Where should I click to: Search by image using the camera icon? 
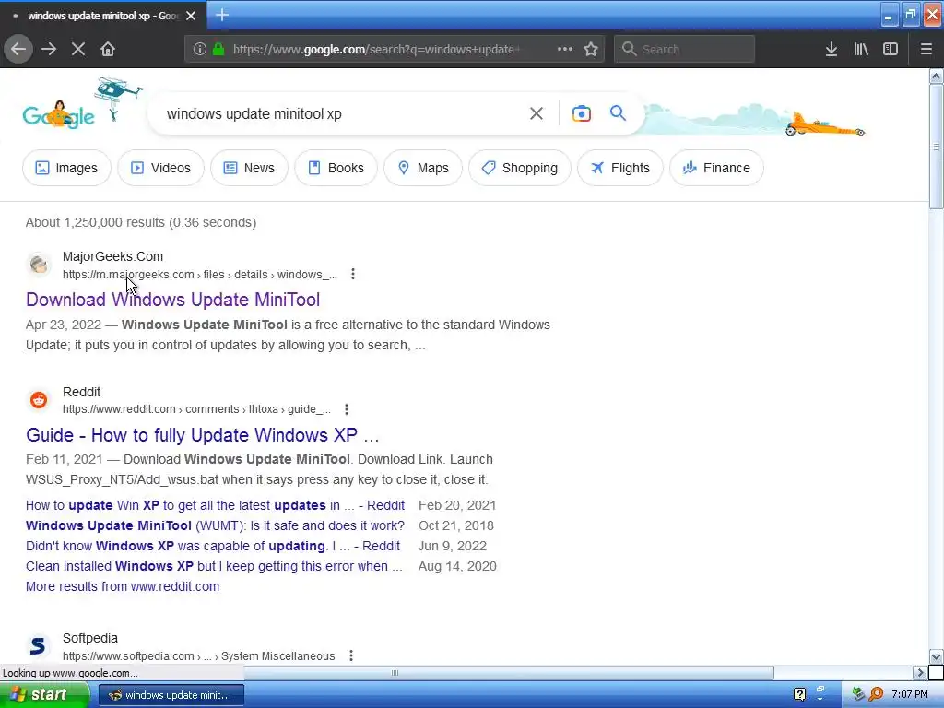[x=581, y=113]
